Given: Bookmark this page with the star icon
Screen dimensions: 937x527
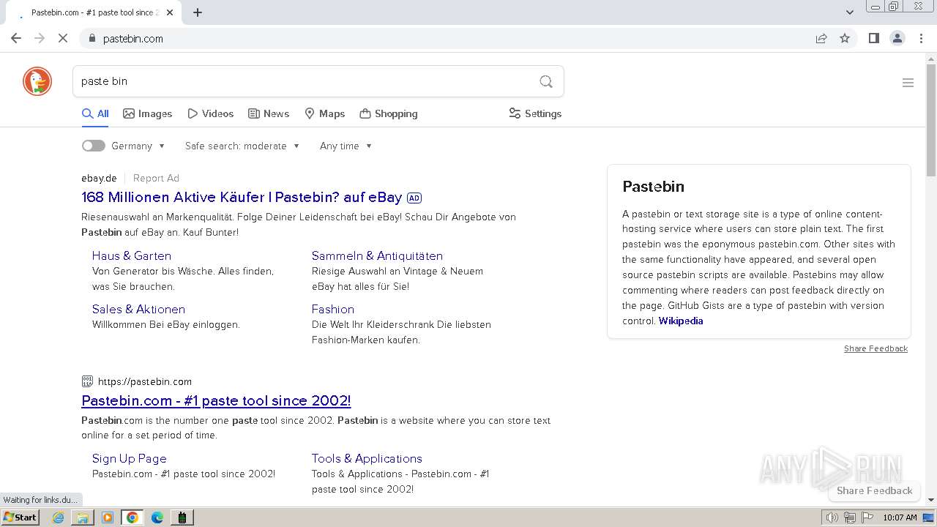Looking at the screenshot, I should click(x=845, y=38).
